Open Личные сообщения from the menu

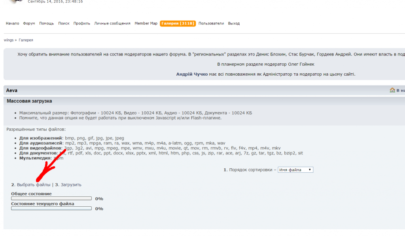(x=112, y=23)
